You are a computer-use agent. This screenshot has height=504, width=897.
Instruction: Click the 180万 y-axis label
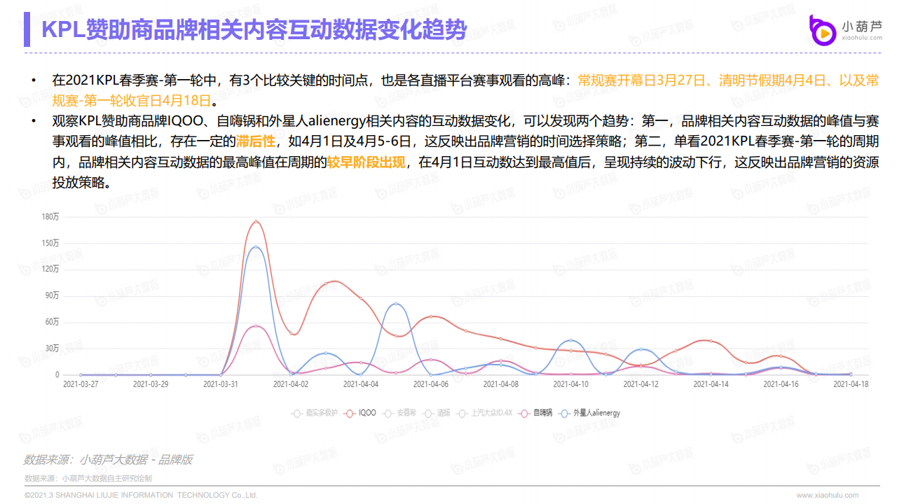(50, 217)
